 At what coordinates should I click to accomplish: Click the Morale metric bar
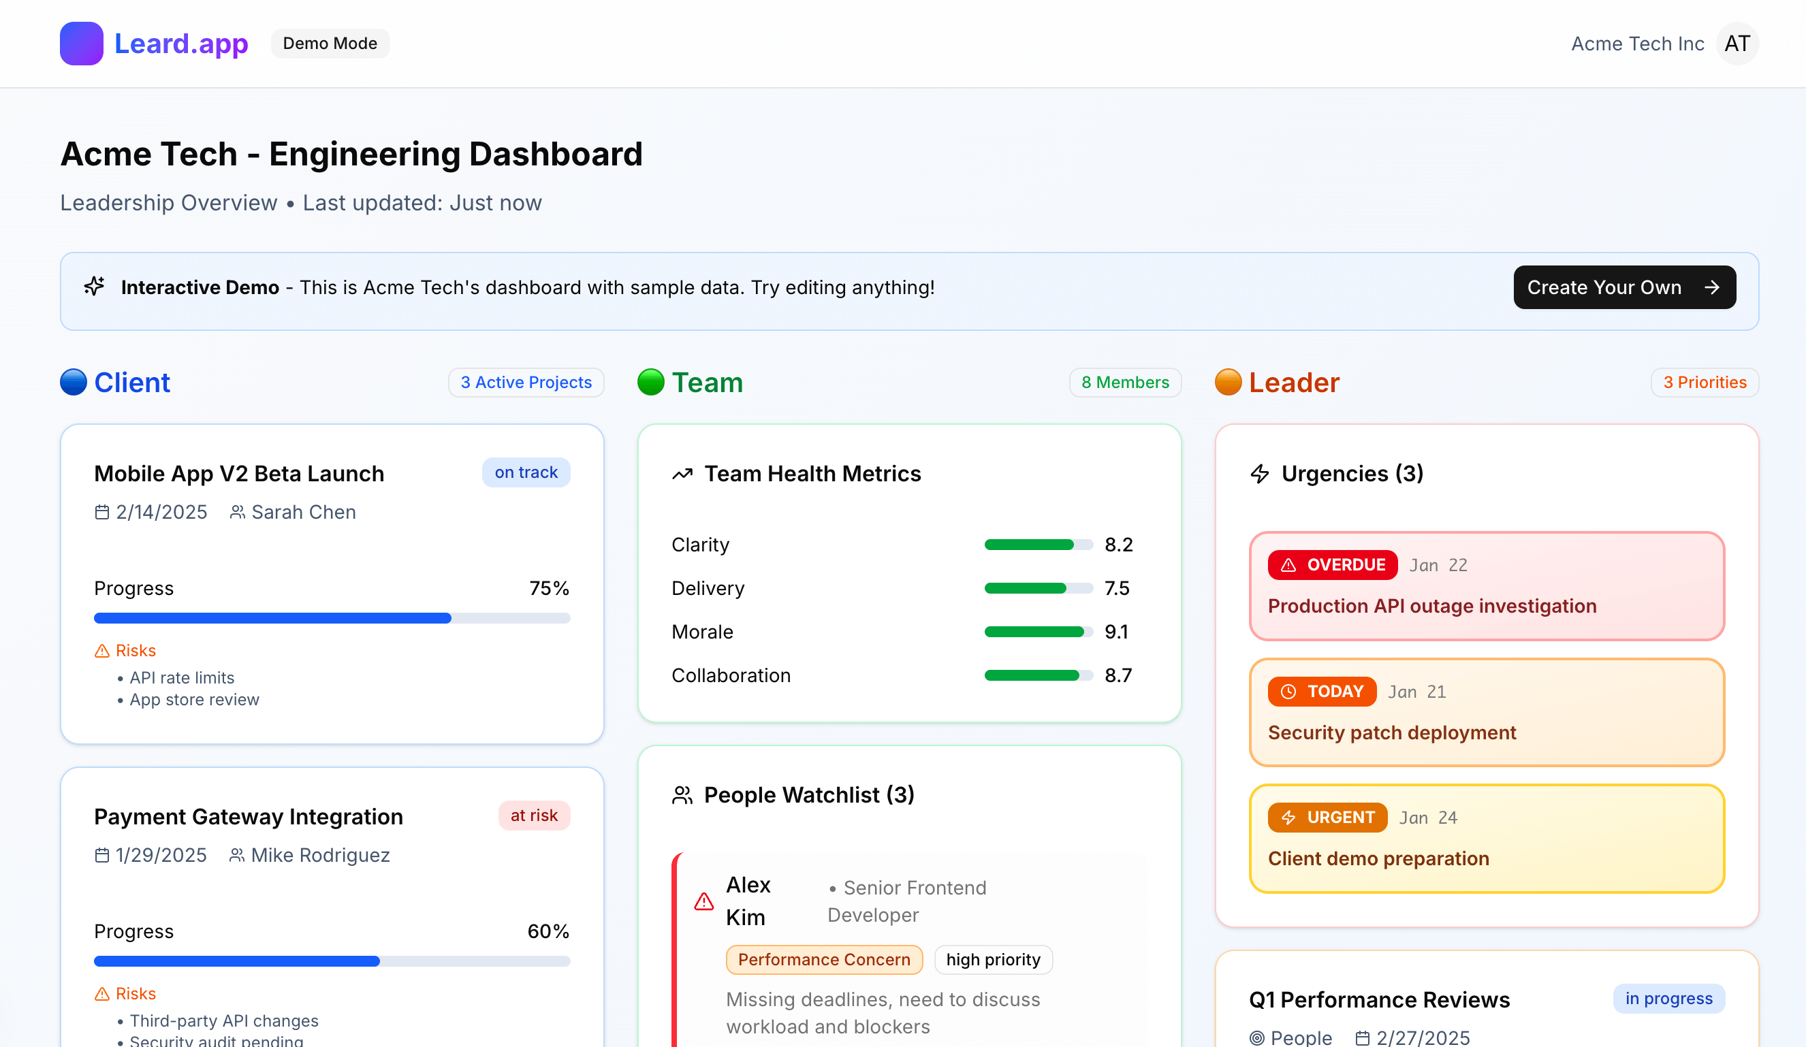tap(1039, 632)
